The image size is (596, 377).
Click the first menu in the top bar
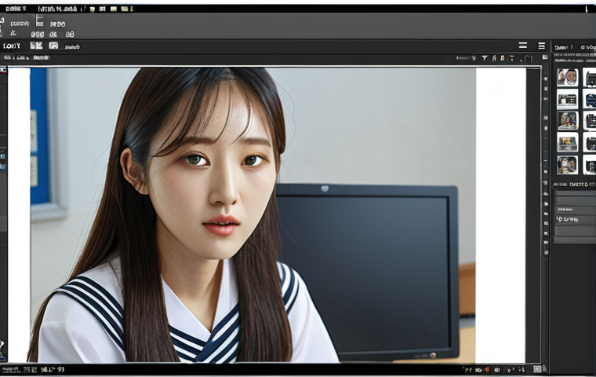click(x=16, y=9)
